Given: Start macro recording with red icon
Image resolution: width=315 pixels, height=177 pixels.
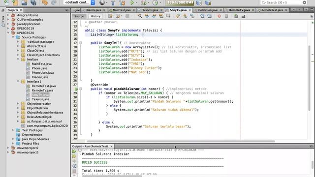Looking at the screenshot, I should pos(219,16).
